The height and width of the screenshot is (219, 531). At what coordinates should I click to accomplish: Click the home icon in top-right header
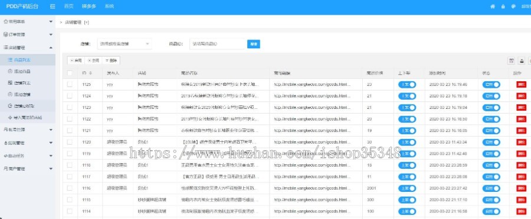[x=493, y=6]
